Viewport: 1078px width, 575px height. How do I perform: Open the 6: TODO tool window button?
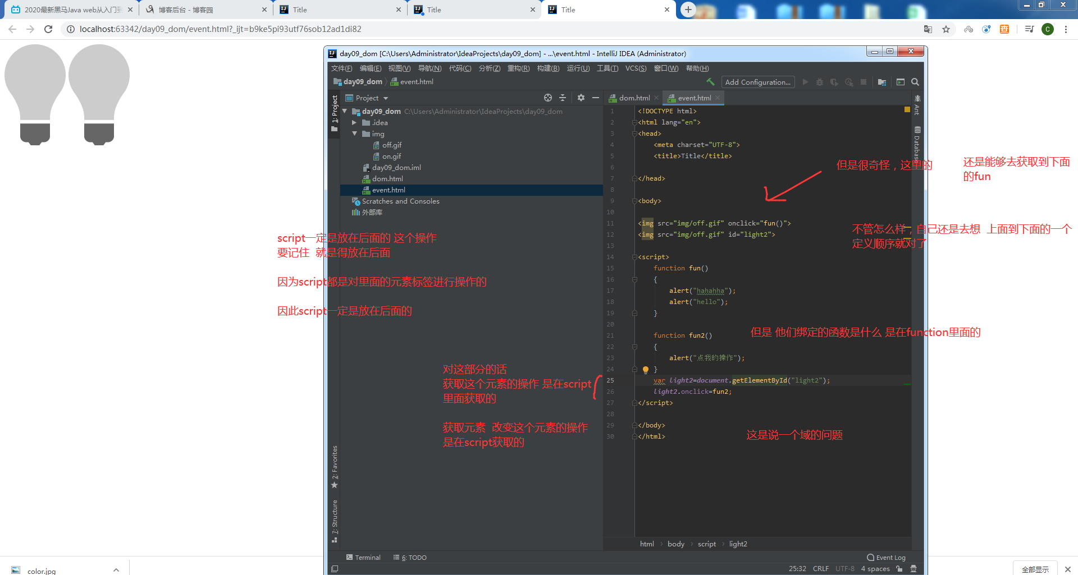point(410,558)
